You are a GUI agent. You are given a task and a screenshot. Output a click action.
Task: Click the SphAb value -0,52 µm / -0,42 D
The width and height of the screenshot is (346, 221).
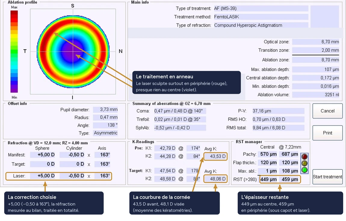pyautogui.click(x=180, y=128)
